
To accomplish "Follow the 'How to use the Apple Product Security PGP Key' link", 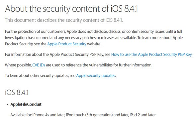I will (x=151, y=55).
